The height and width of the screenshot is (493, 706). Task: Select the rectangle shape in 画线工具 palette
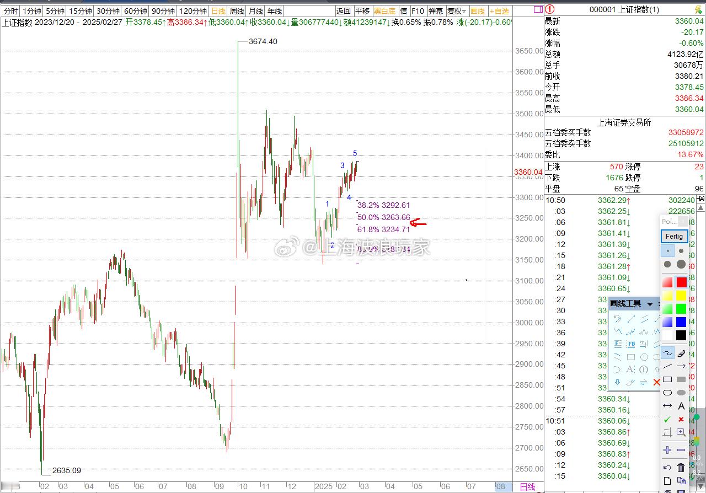630,357
